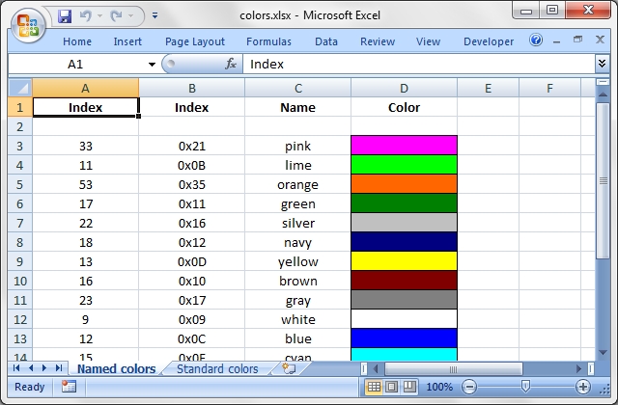Minimize the ribbon workbook window
This screenshot has width=618, height=405.
(556, 40)
